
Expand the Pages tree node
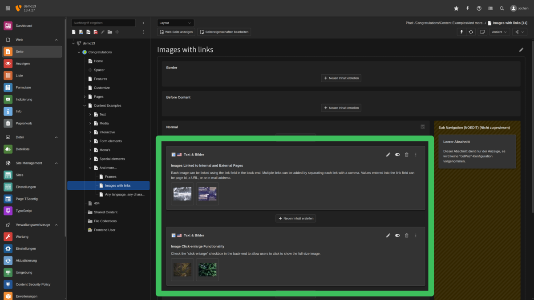[85, 96]
